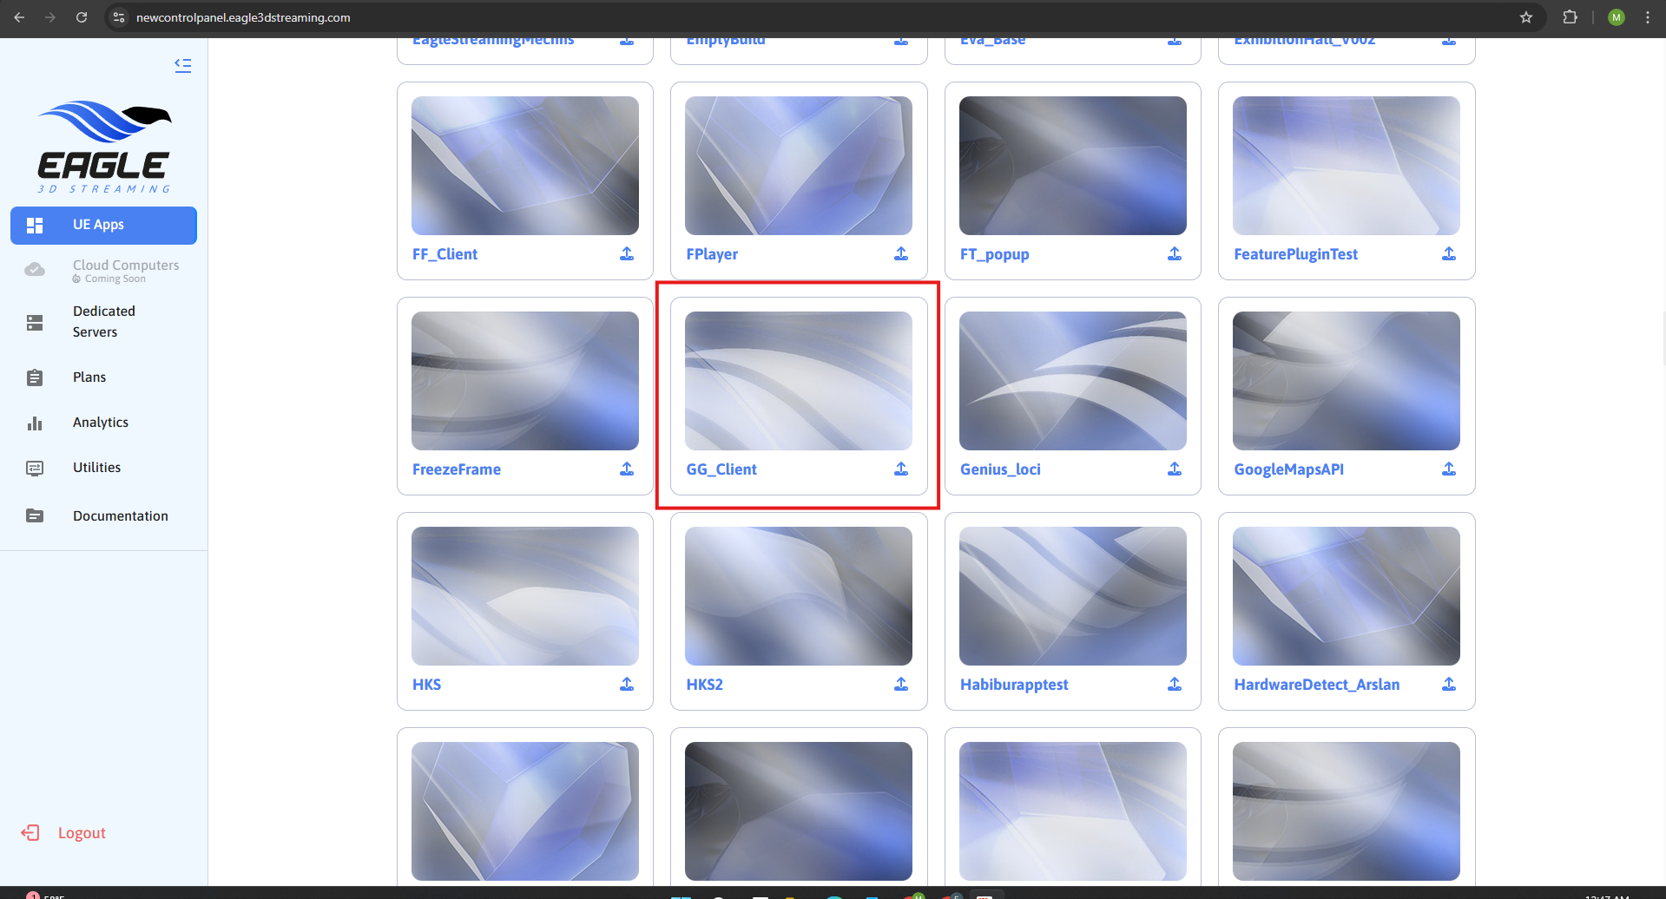Open the FreezeFrame app link
This screenshot has width=1666, height=899.
[457, 469]
